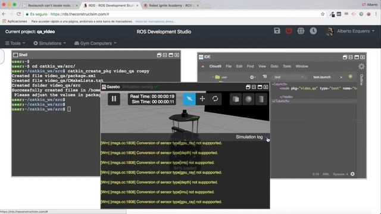Open the Gym Computers dropdown menu

point(95,43)
